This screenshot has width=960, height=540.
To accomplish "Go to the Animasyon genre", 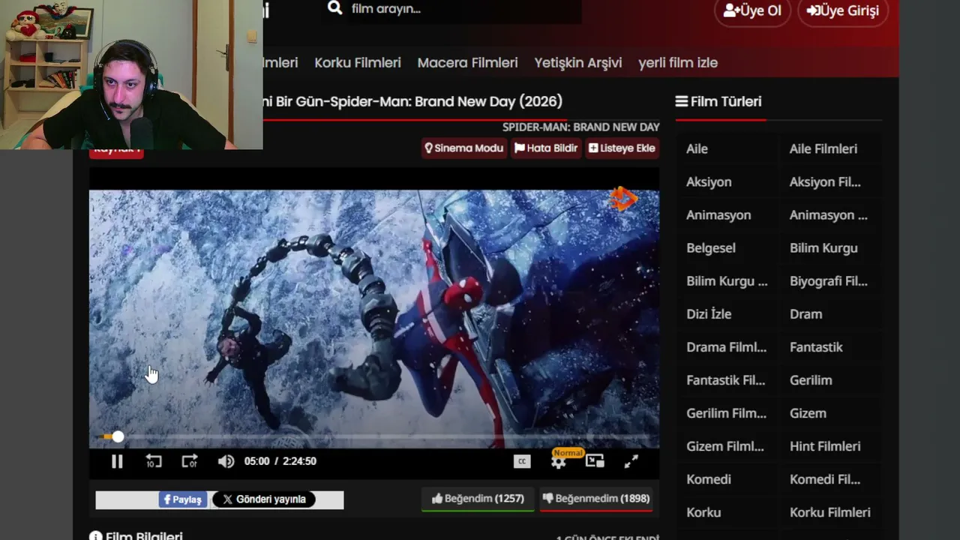I will pos(718,214).
